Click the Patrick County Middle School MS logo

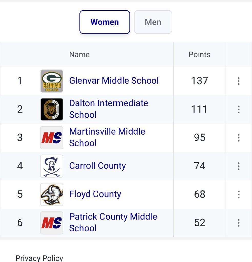pos(52,223)
